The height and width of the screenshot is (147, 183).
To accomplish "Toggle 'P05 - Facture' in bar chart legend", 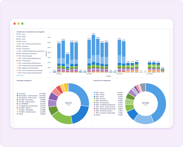I will point(22,41).
